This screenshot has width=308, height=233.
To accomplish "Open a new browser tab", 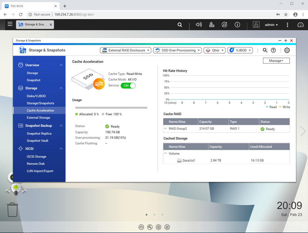I will coord(65,6).
